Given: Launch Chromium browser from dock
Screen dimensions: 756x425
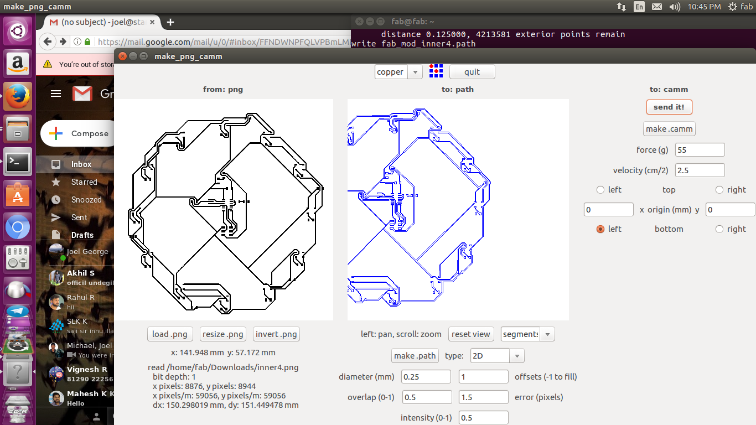Looking at the screenshot, I should 18,227.
